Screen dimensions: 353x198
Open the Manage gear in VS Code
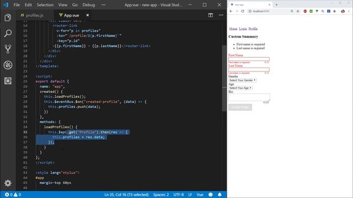8,183
